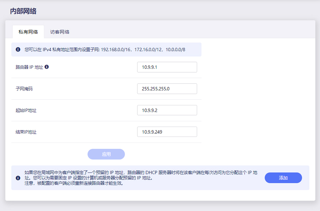The image size is (320, 211).
Task: Click info icon in DHCP reservation notice
Action: pyautogui.click(x=18, y=178)
